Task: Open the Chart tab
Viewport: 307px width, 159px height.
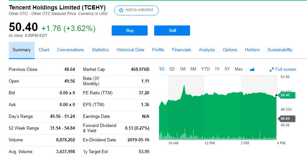Action: 44,50
